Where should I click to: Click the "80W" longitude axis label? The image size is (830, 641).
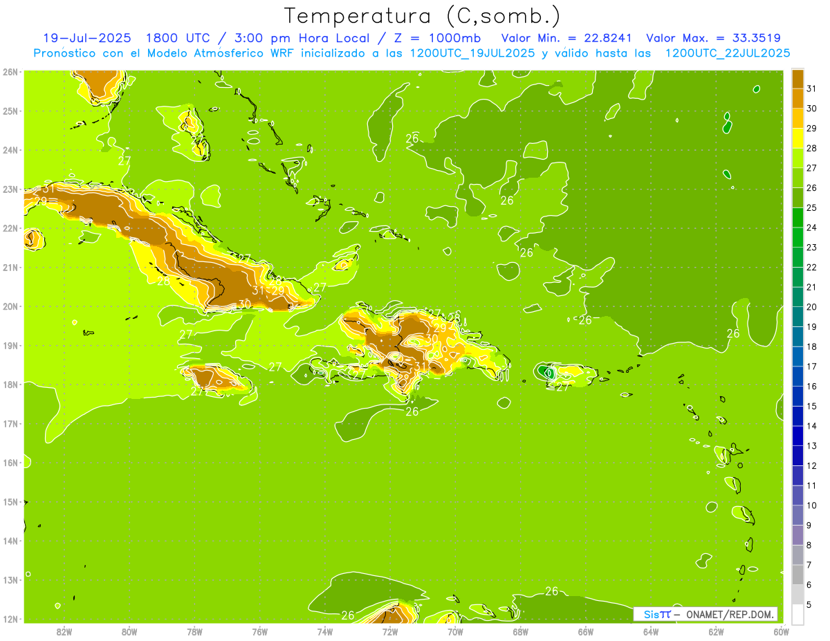[129, 631]
